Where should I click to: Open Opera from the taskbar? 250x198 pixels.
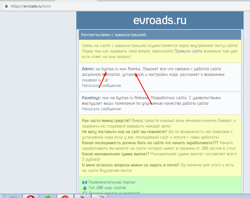coord(31,196)
